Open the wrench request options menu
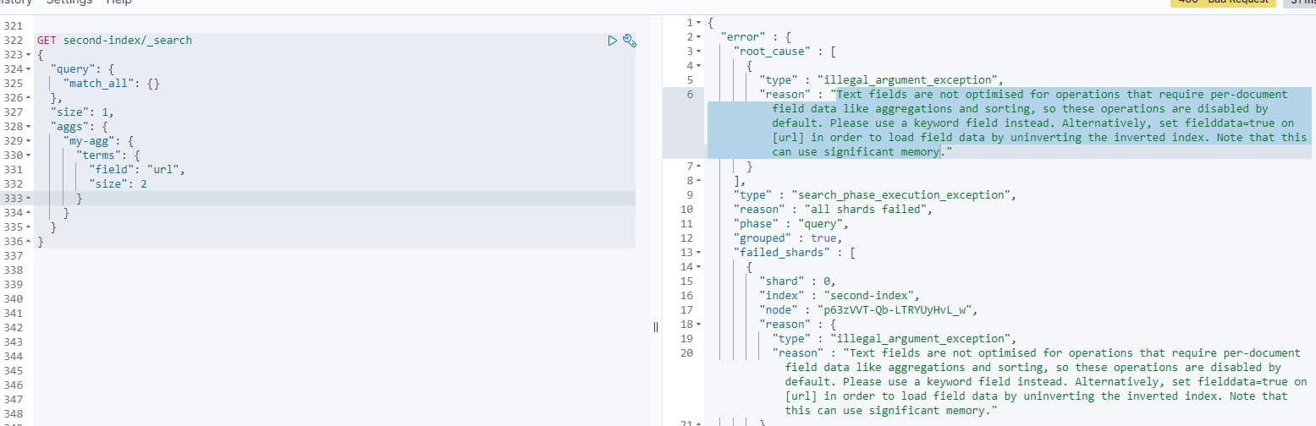1316x426 pixels. [629, 40]
